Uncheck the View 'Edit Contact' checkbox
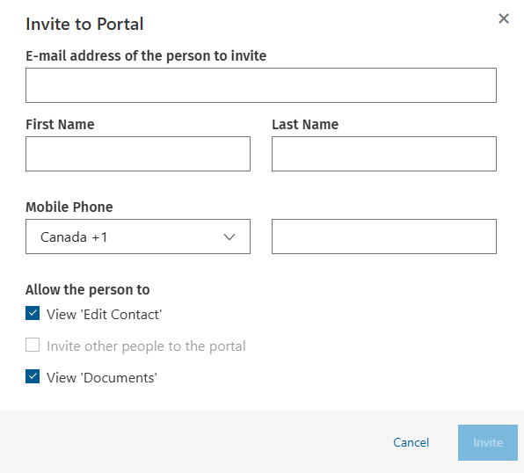Screen dimensions: 524x473 tap(33, 313)
